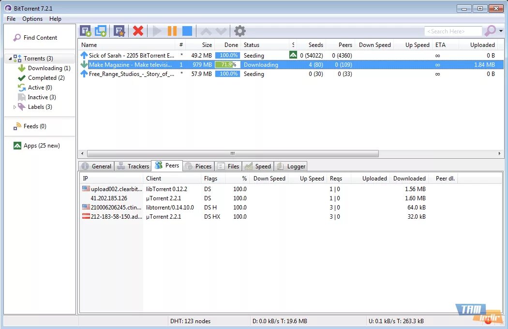Switch to the Speed tab
This screenshot has height=329, width=508.
coord(258,166)
